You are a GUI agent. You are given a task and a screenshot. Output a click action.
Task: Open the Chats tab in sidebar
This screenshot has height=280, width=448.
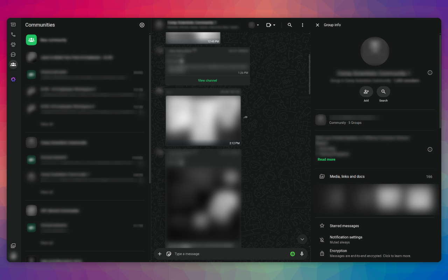pos(13,25)
